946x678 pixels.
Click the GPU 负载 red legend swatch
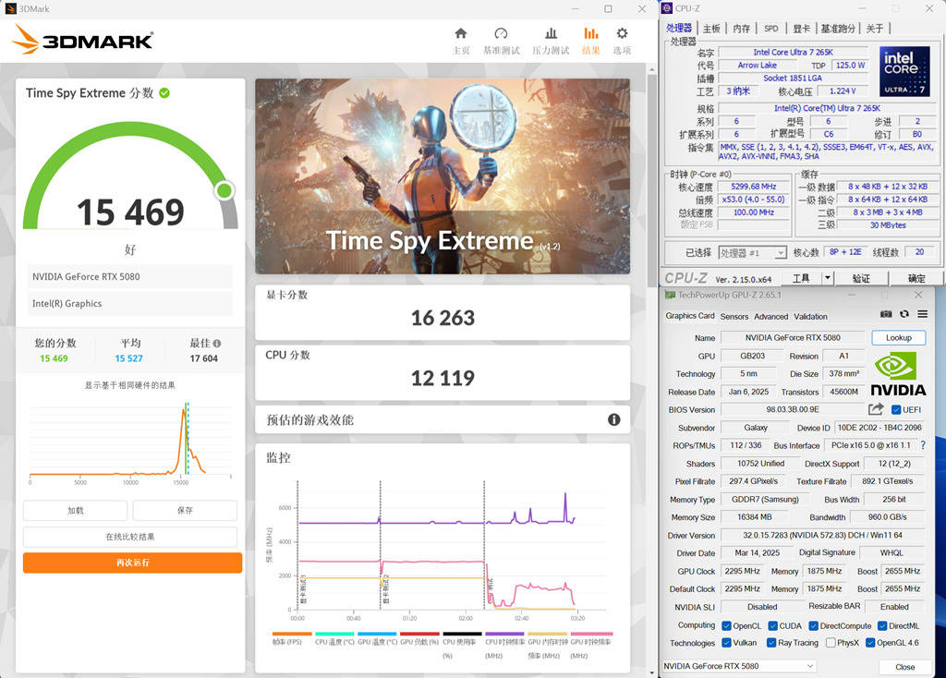click(419, 634)
